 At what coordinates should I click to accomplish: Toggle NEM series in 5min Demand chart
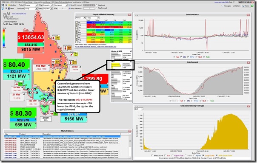point(171,101)
